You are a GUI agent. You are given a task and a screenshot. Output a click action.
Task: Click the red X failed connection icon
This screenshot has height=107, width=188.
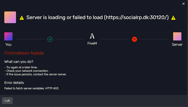pos(134,39)
